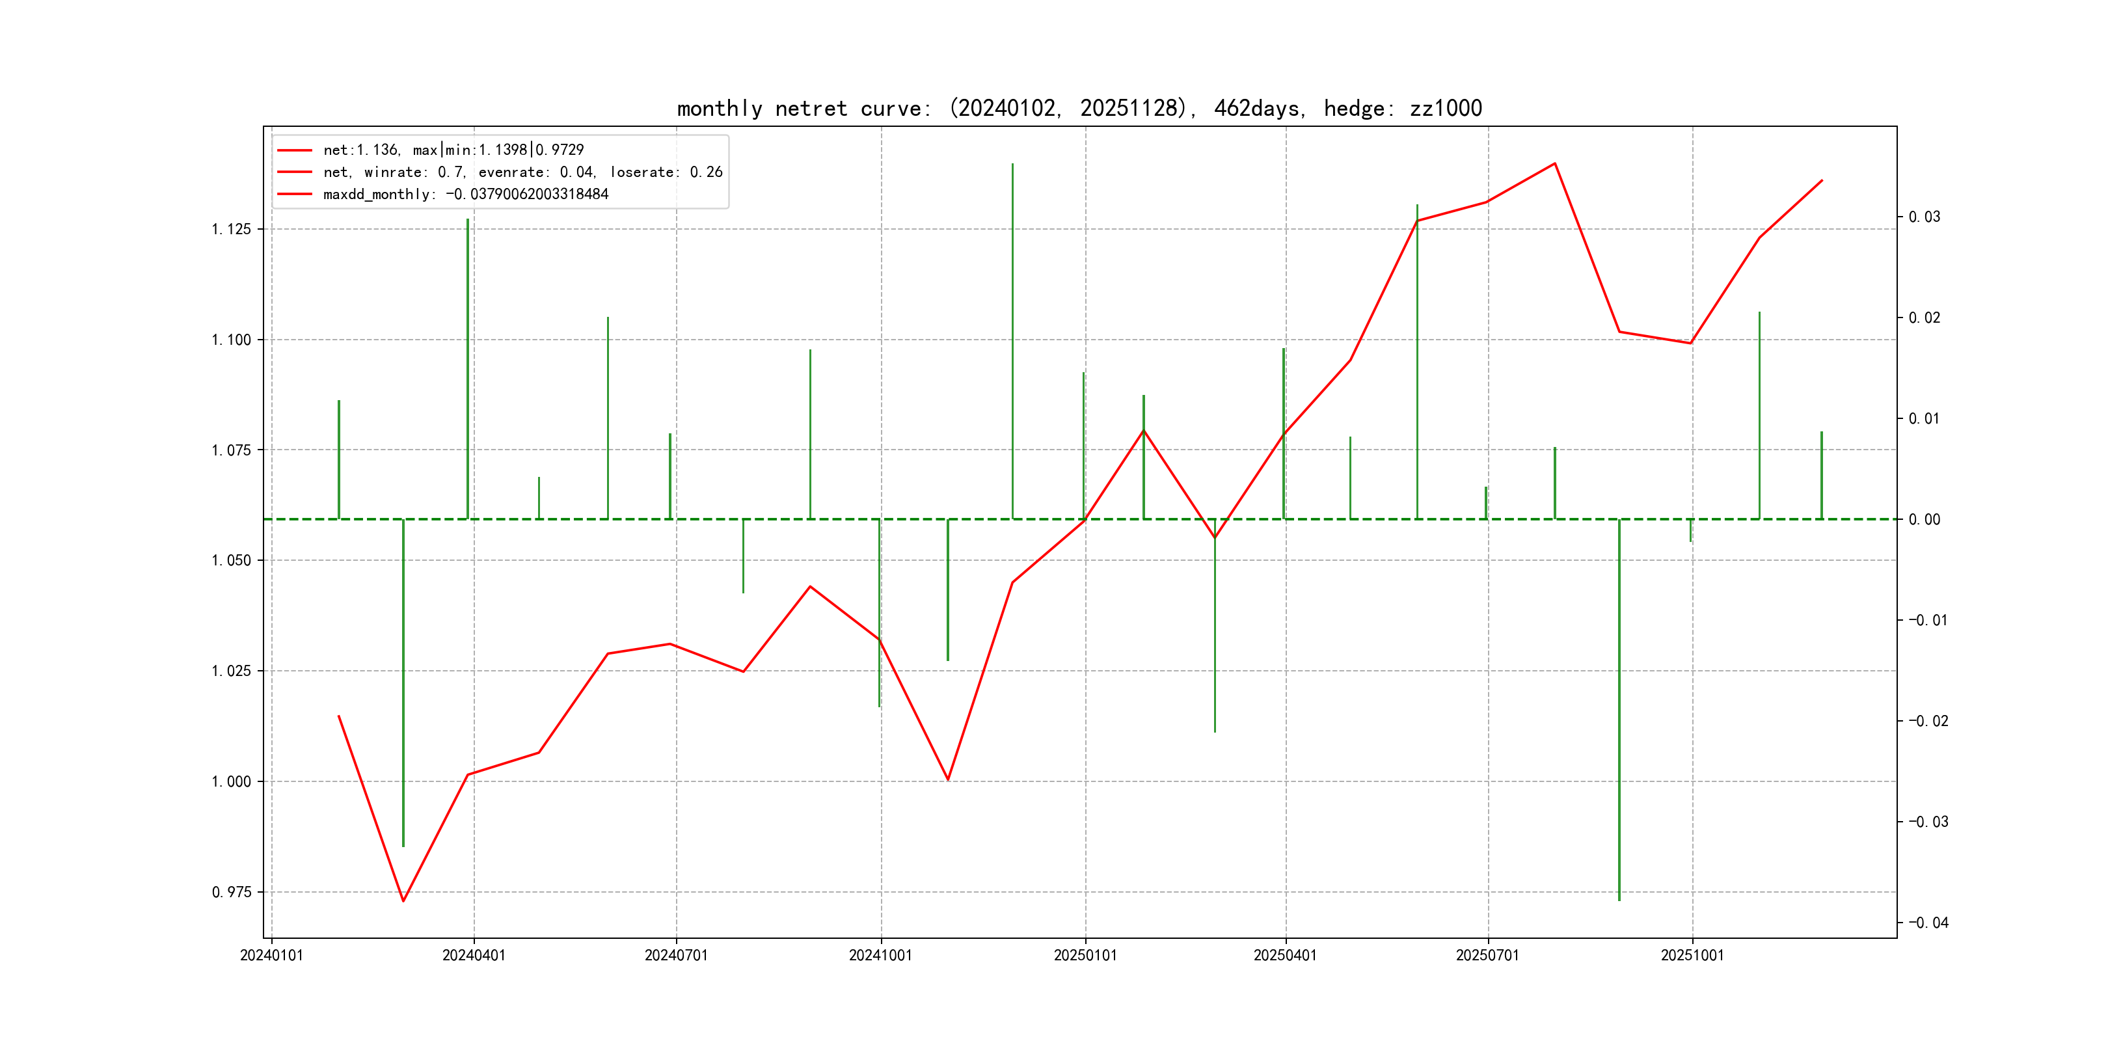Click the 20251001 x-axis date label
The image size is (2108, 1054).
point(1692,955)
